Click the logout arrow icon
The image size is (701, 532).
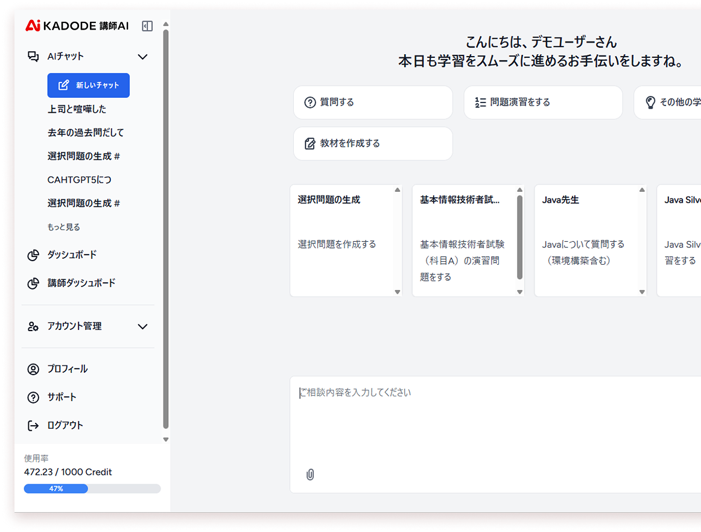[33, 426]
